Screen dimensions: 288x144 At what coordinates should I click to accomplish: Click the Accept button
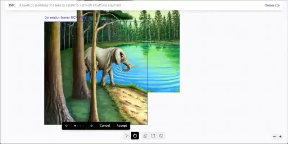pos(122,126)
